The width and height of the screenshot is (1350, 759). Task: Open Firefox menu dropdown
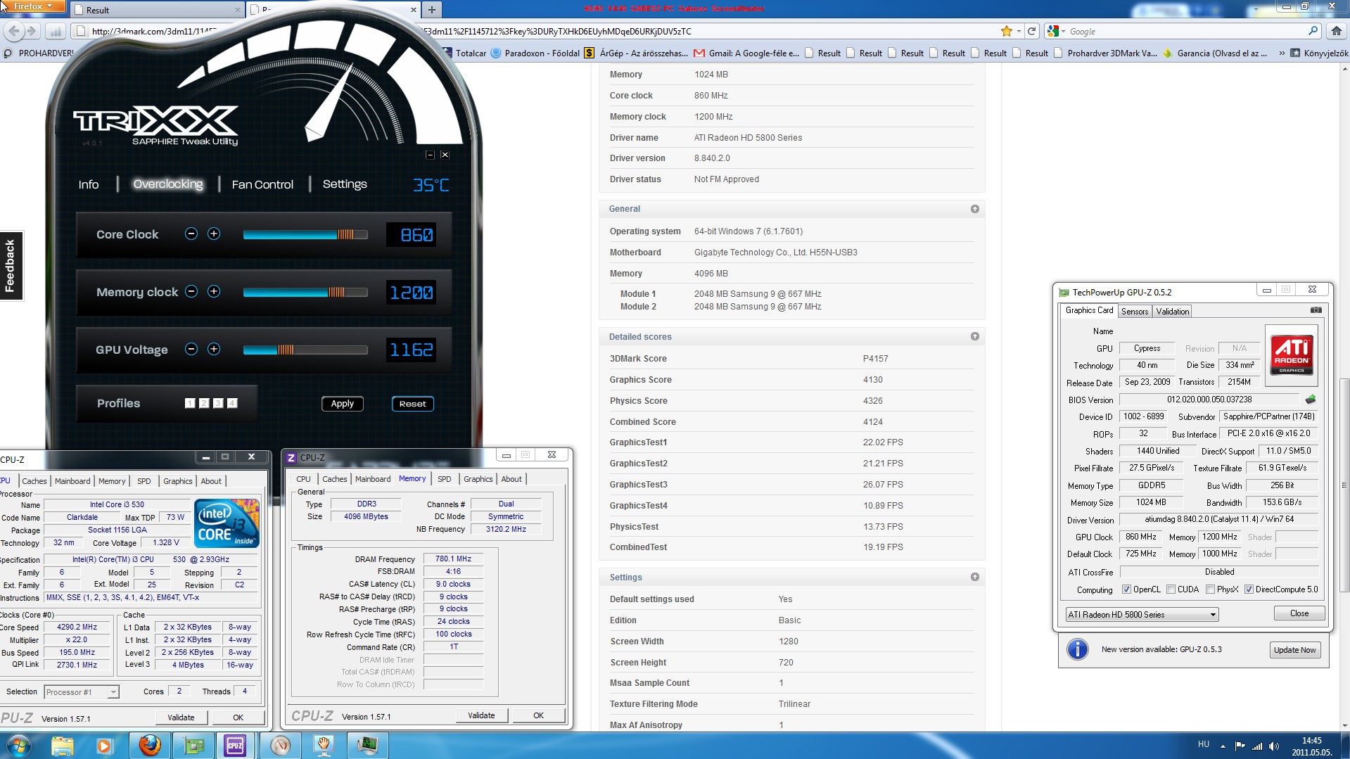[x=32, y=6]
